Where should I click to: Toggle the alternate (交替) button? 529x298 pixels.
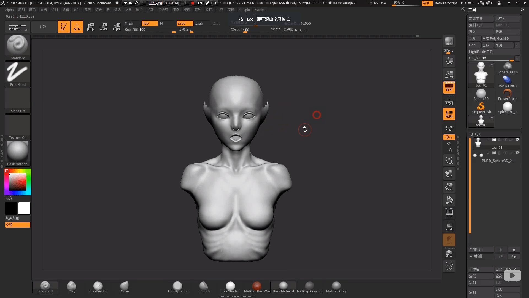(18, 225)
